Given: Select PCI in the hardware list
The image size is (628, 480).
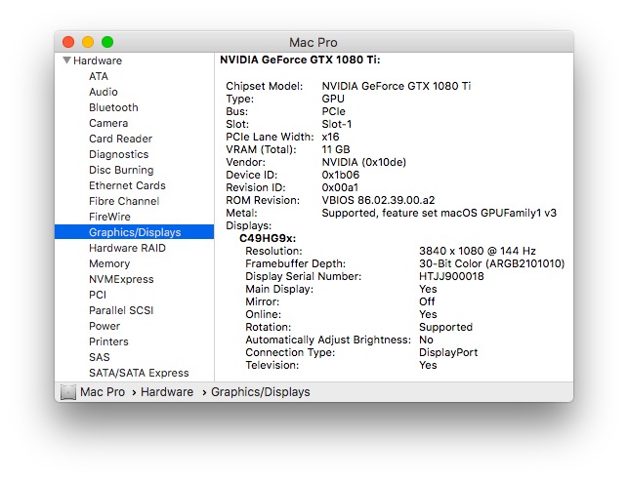Looking at the screenshot, I should pyautogui.click(x=98, y=295).
